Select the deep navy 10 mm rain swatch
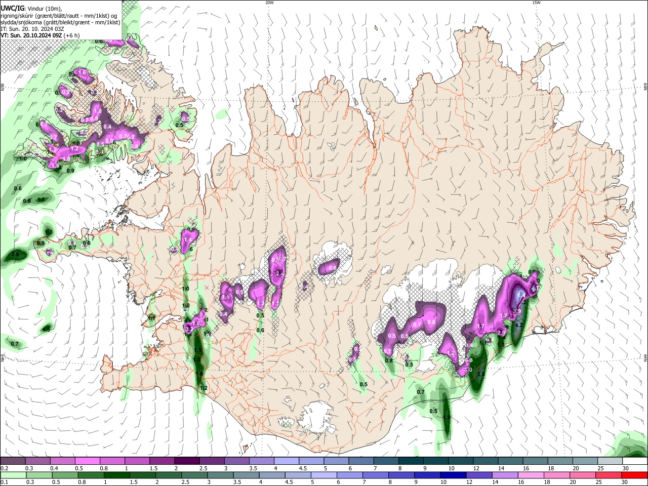 click(453, 475)
